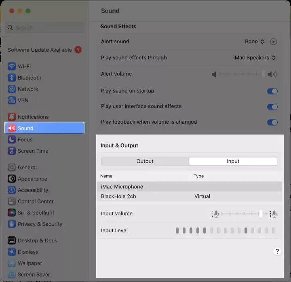Open Software Update Available in sidebar

44,50
